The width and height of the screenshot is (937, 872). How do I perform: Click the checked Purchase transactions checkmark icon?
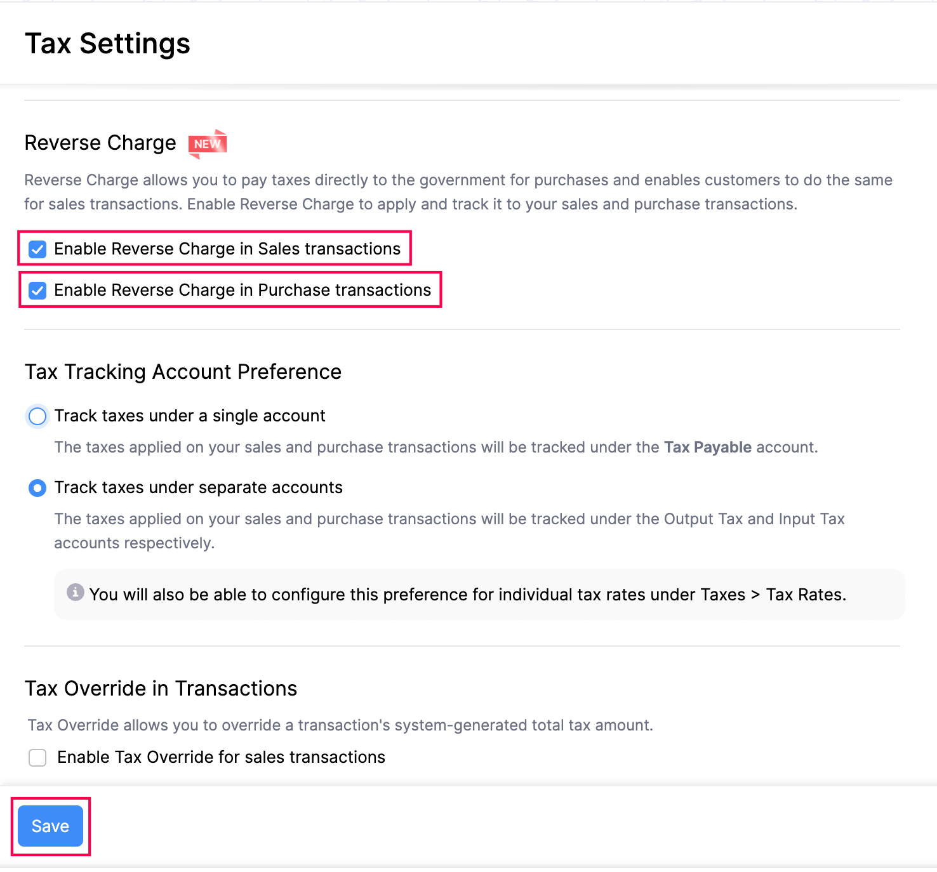coord(37,290)
